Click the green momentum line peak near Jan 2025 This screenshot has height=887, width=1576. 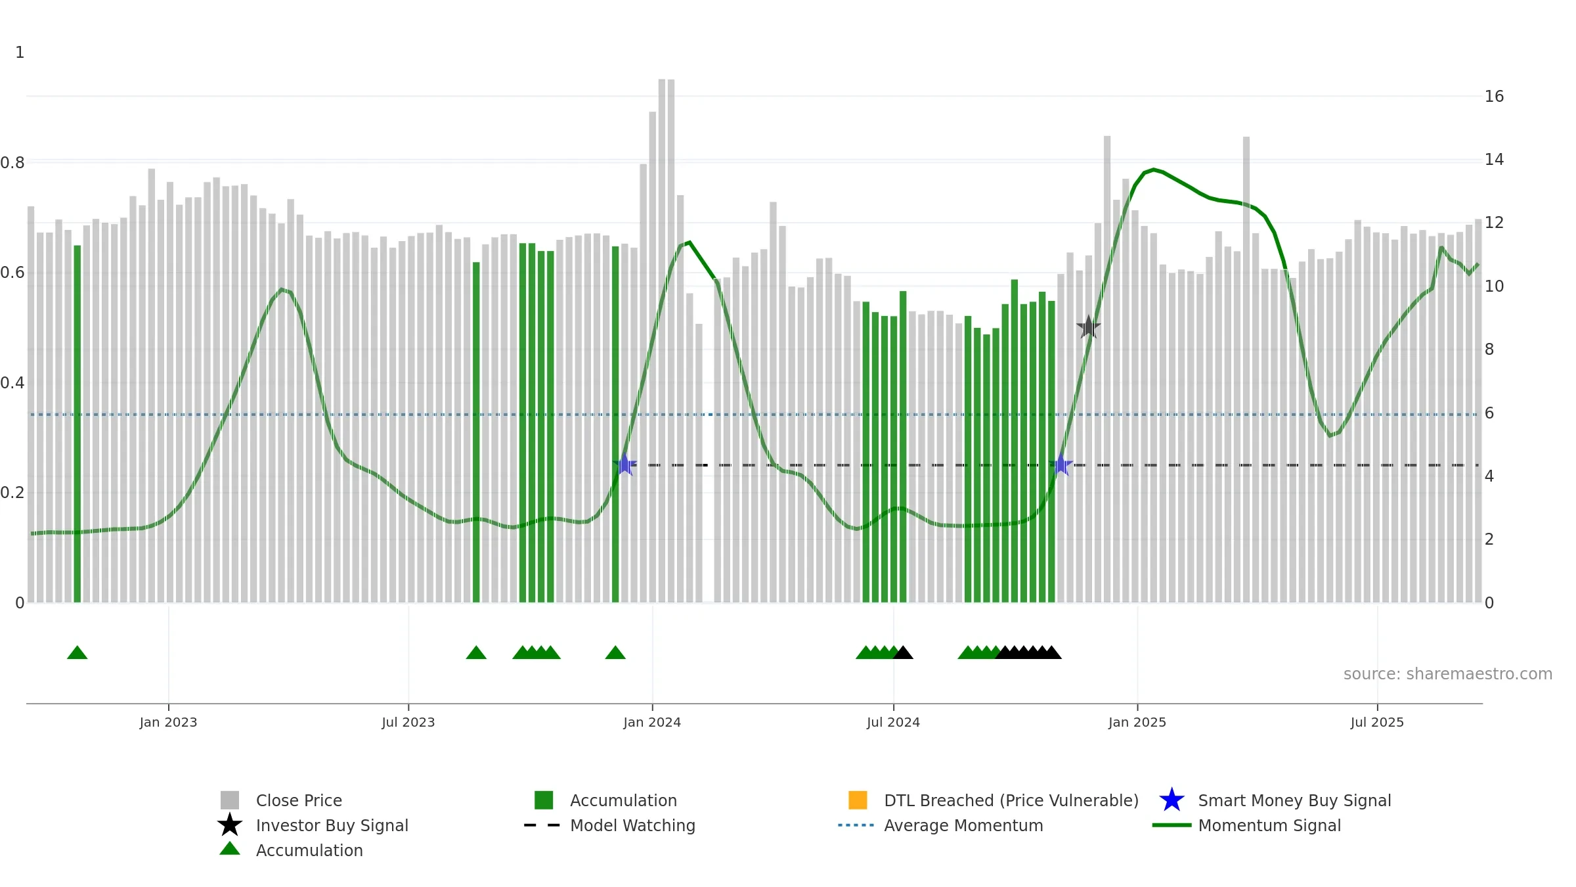coord(1154,170)
